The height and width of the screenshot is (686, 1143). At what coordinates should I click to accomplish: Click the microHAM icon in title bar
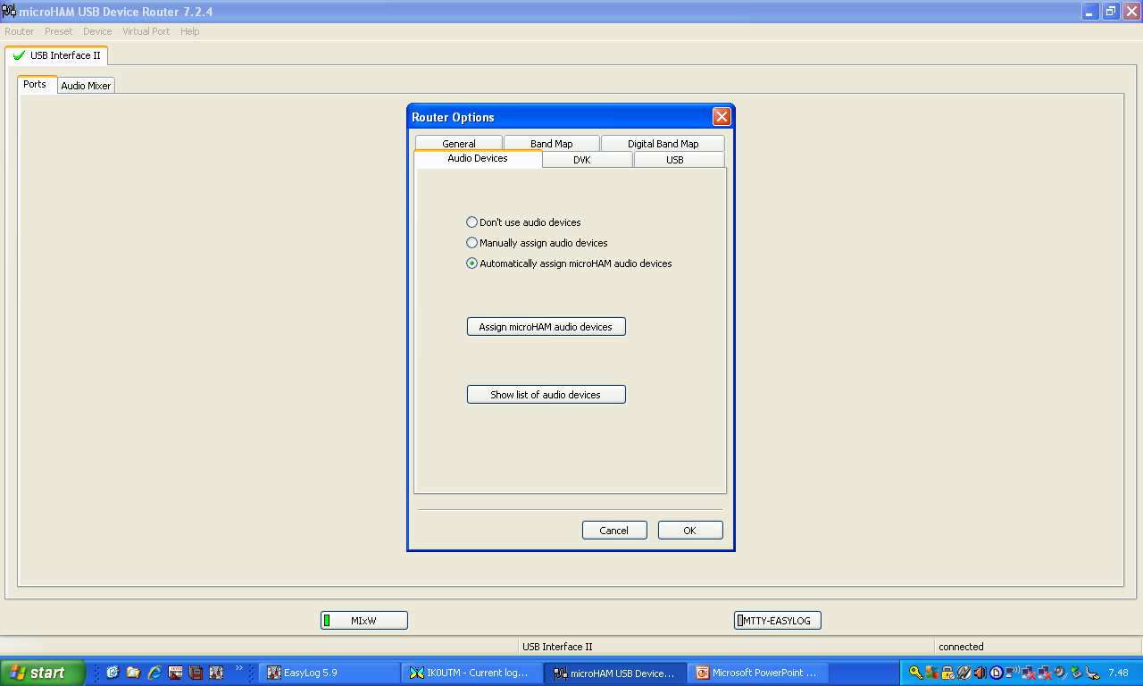[x=9, y=12]
